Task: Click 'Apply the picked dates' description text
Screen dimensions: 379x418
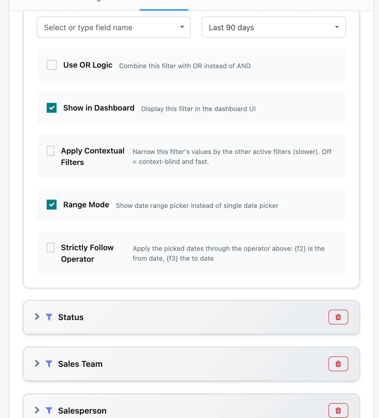Action: (x=228, y=254)
